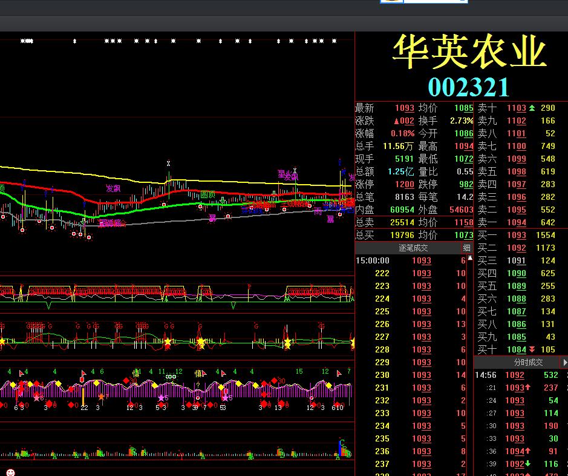Click the 总买 value 19796
Image resolution: width=568 pixels, height=476 pixels.
coord(402,235)
